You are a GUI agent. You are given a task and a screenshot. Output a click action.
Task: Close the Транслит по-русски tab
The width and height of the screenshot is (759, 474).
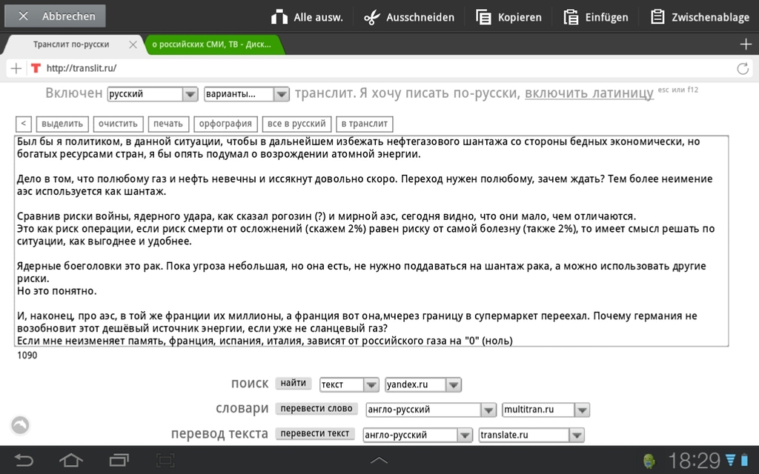[133, 44]
